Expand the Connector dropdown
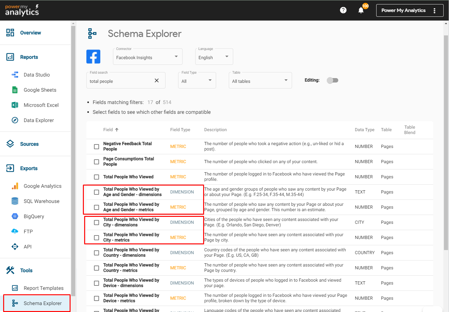The width and height of the screenshot is (449, 312). pos(147,57)
